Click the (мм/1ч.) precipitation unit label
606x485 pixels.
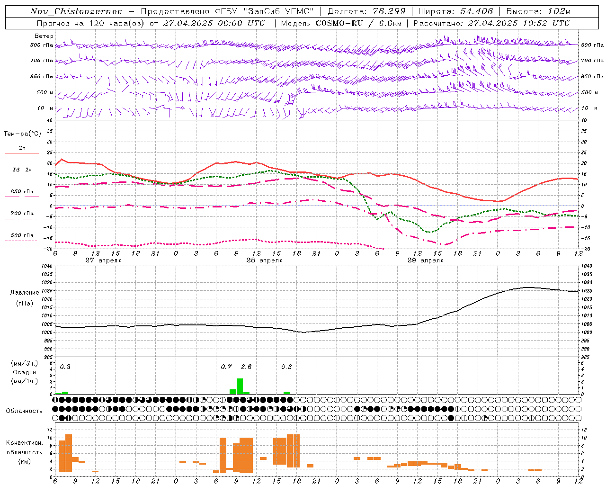click(x=25, y=381)
